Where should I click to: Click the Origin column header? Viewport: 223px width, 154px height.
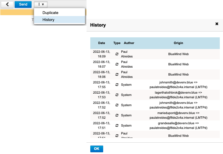pos(178,43)
